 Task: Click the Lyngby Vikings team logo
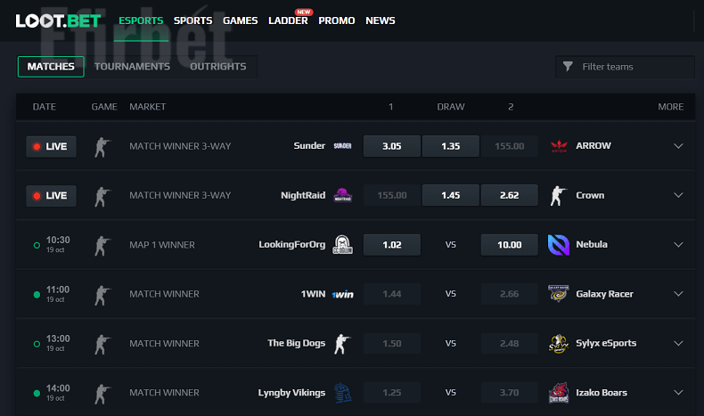[341, 393]
